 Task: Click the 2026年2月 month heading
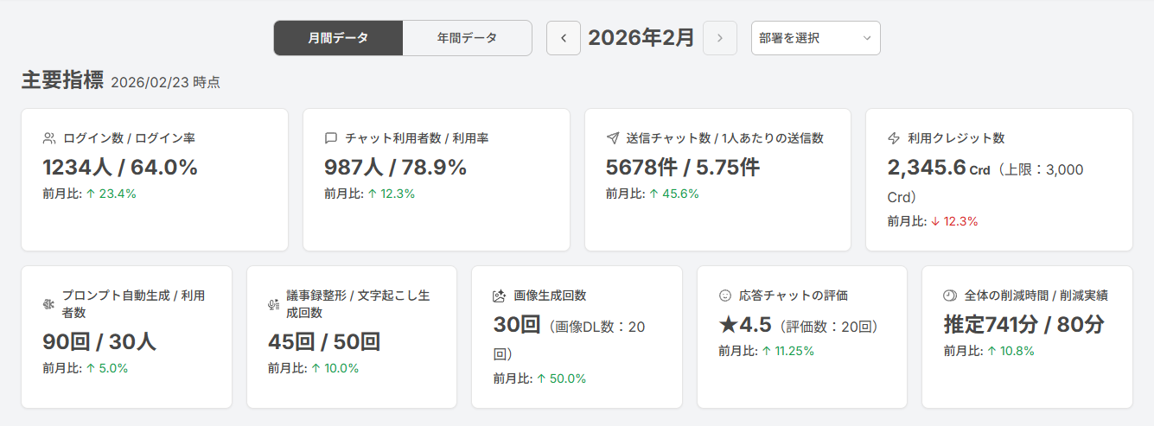[641, 38]
